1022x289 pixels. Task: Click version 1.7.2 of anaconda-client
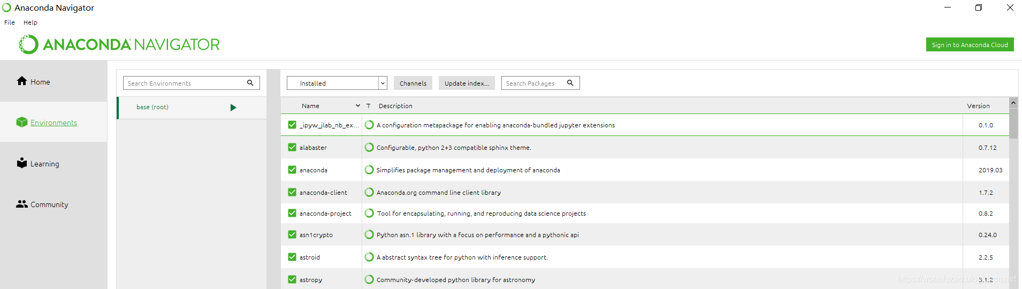coord(986,193)
